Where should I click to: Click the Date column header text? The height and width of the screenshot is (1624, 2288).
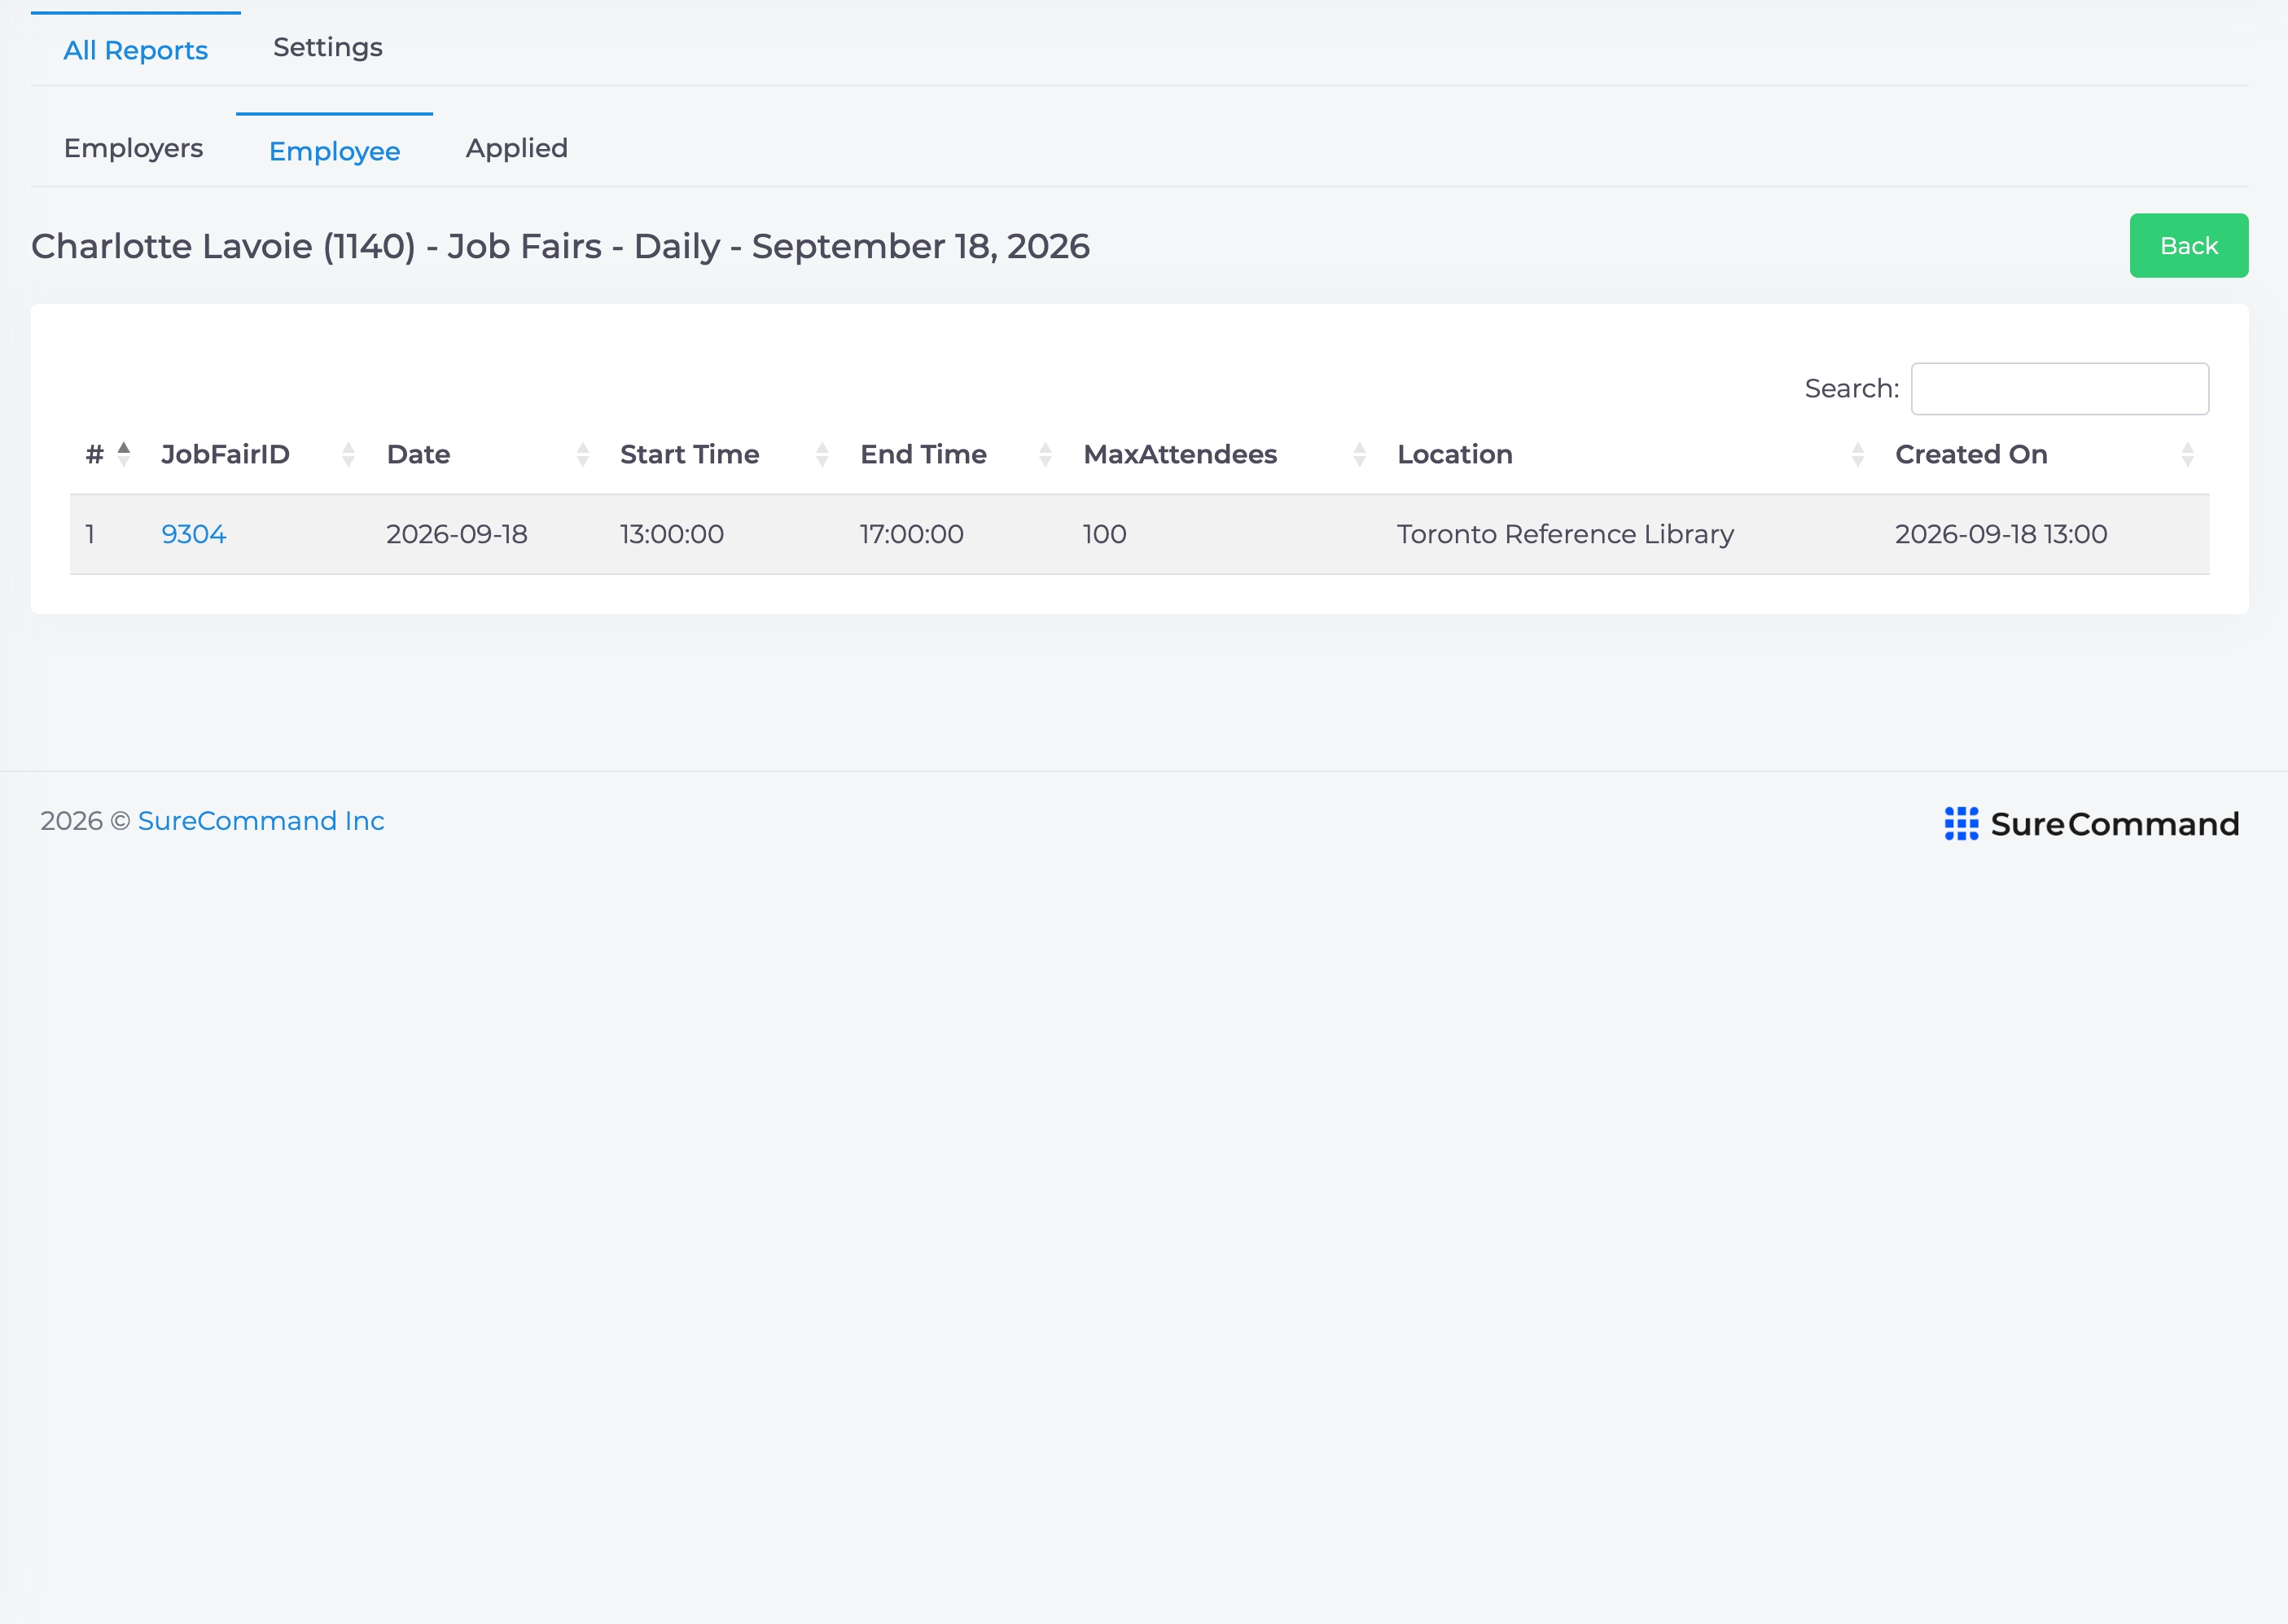419,454
